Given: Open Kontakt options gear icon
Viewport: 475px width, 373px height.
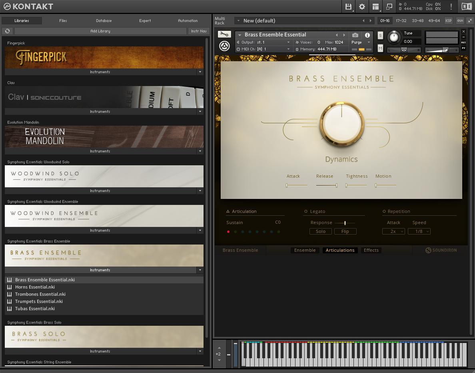Looking at the screenshot, I should click(x=362, y=7).
